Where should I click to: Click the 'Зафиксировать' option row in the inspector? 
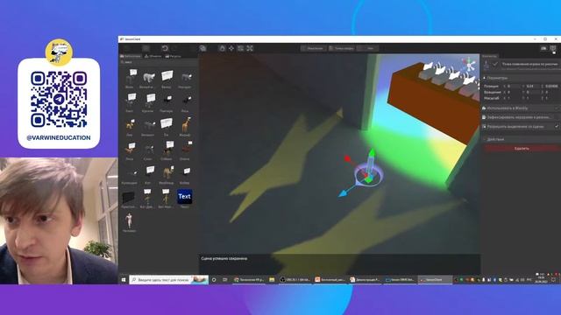521,117
